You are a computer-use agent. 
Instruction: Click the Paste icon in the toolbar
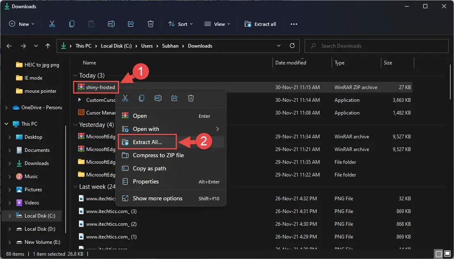[92, 24]
